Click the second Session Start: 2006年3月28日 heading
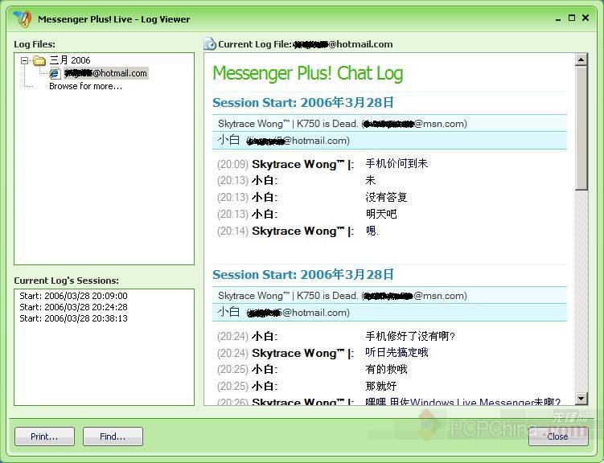The width and height of the screenshot is (604, 463). click(303, 274)
